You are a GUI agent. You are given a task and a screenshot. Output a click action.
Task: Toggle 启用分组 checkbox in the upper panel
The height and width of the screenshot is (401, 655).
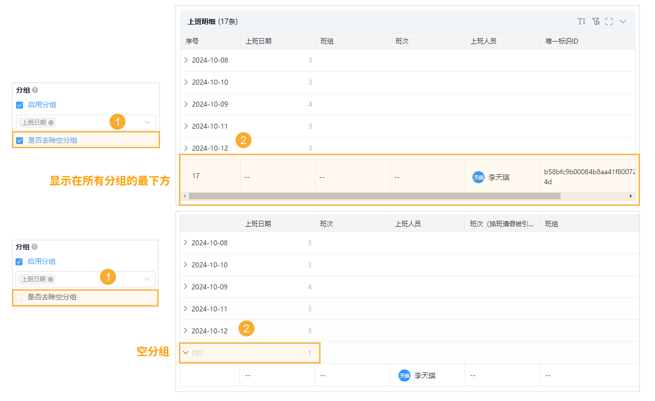(19, 105)
